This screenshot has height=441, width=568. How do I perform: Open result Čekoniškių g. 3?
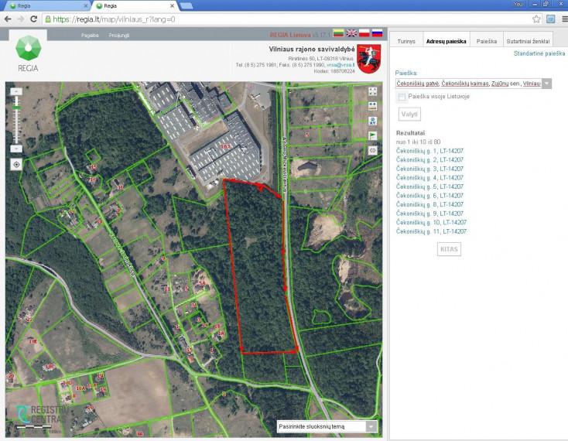tap(429, 169)
